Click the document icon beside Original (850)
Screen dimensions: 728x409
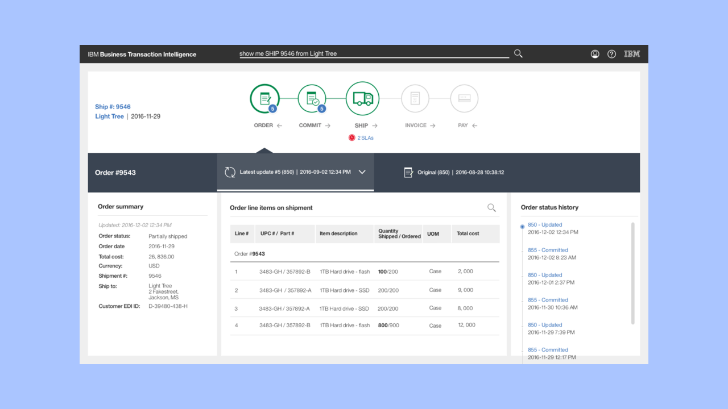click(x=408, y=172)
